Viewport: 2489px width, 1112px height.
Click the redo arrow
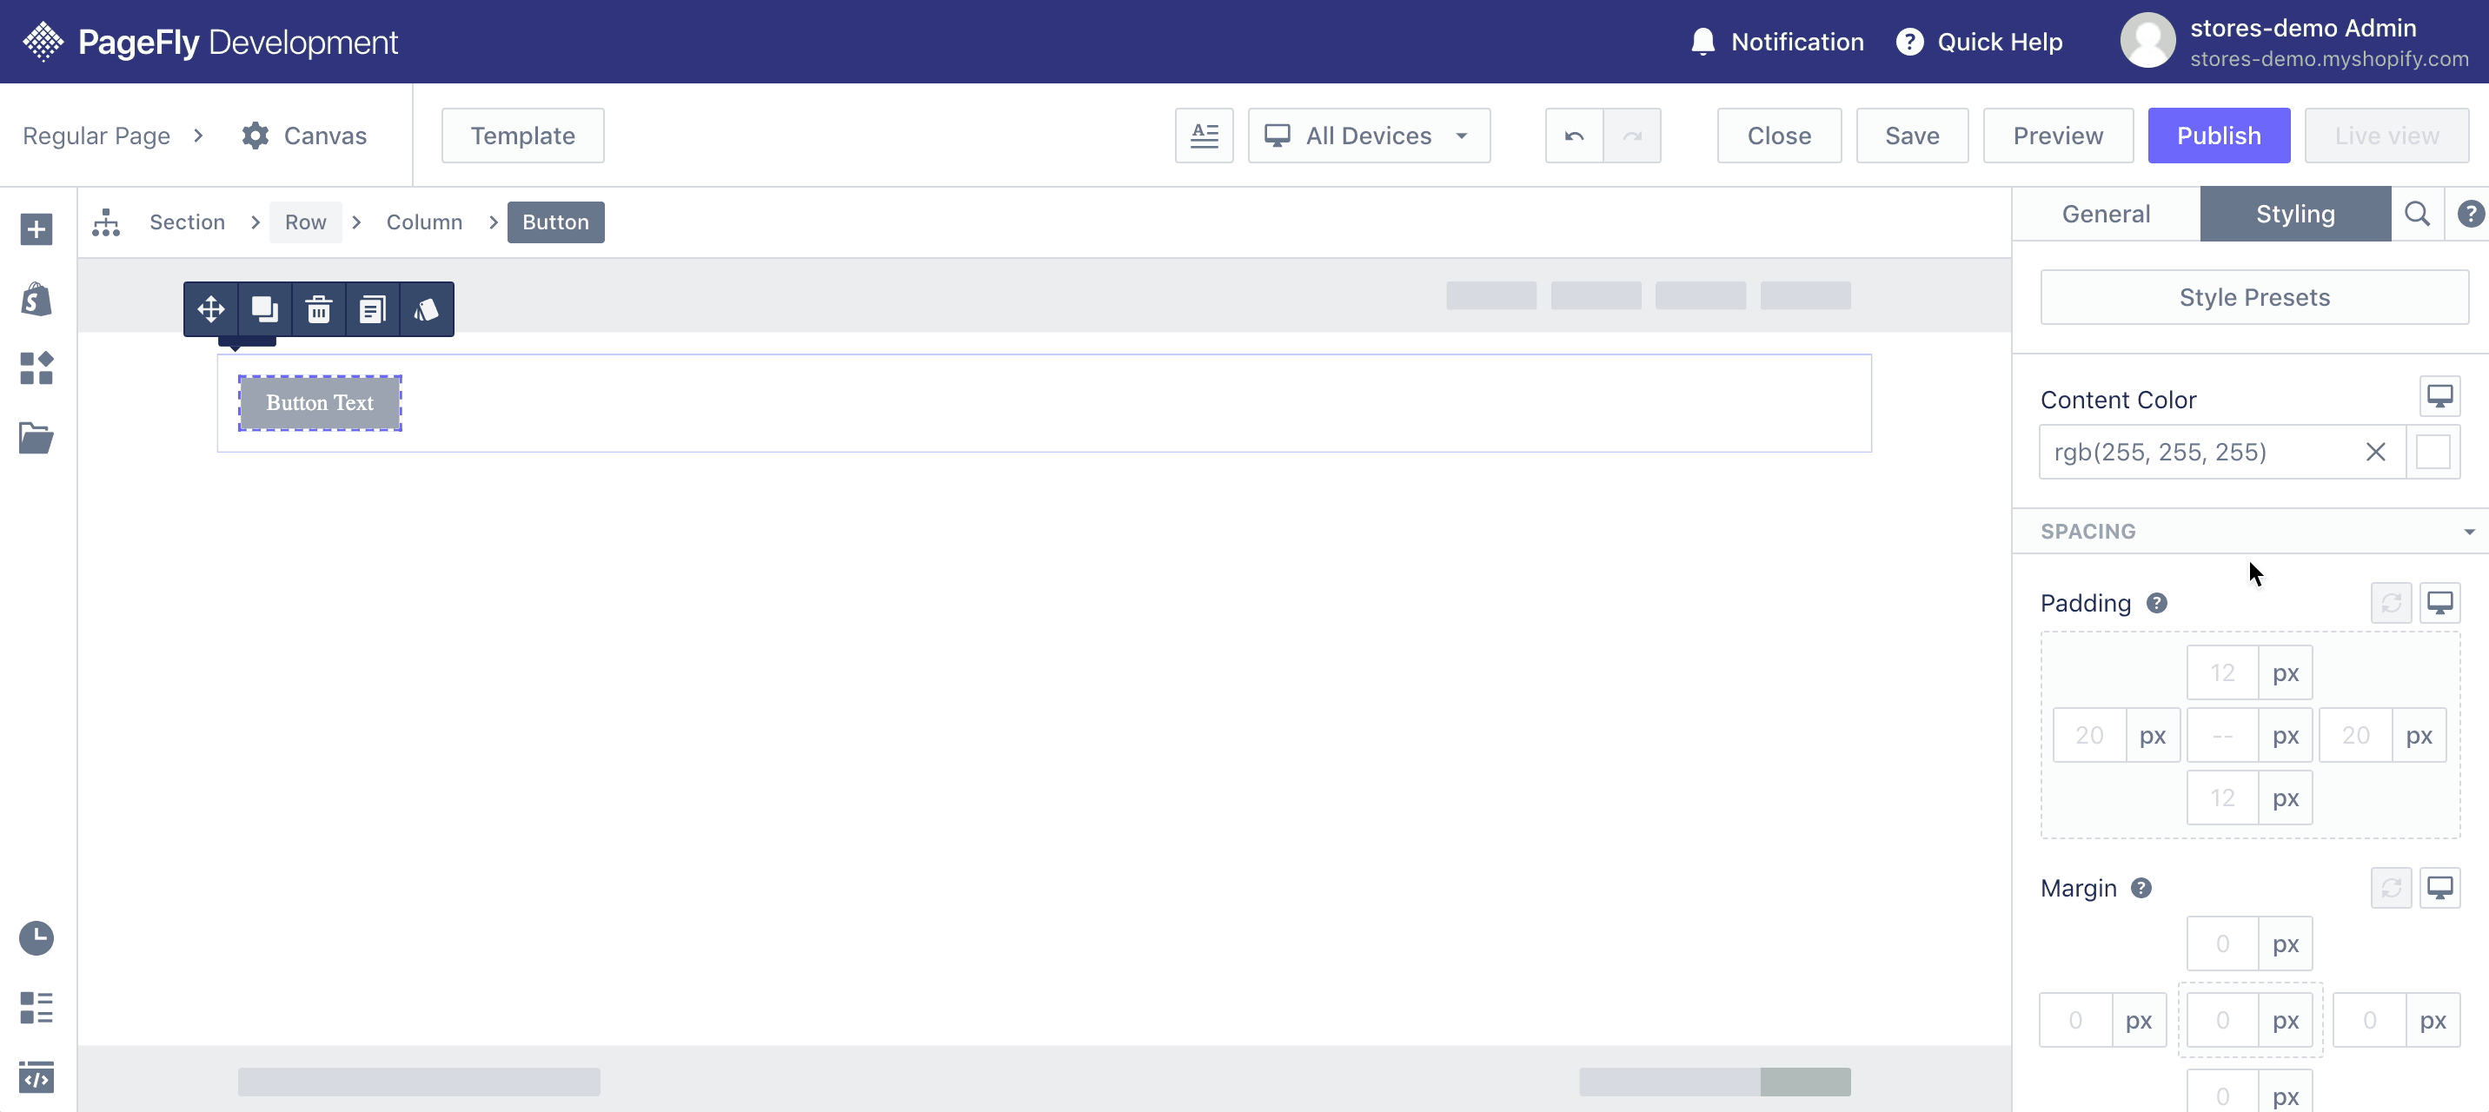pyautogui.click(x=1632, y=136)
